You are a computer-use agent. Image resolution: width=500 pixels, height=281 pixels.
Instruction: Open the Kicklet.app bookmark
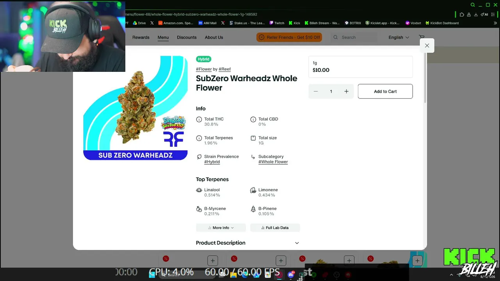[x=382, y=23]
